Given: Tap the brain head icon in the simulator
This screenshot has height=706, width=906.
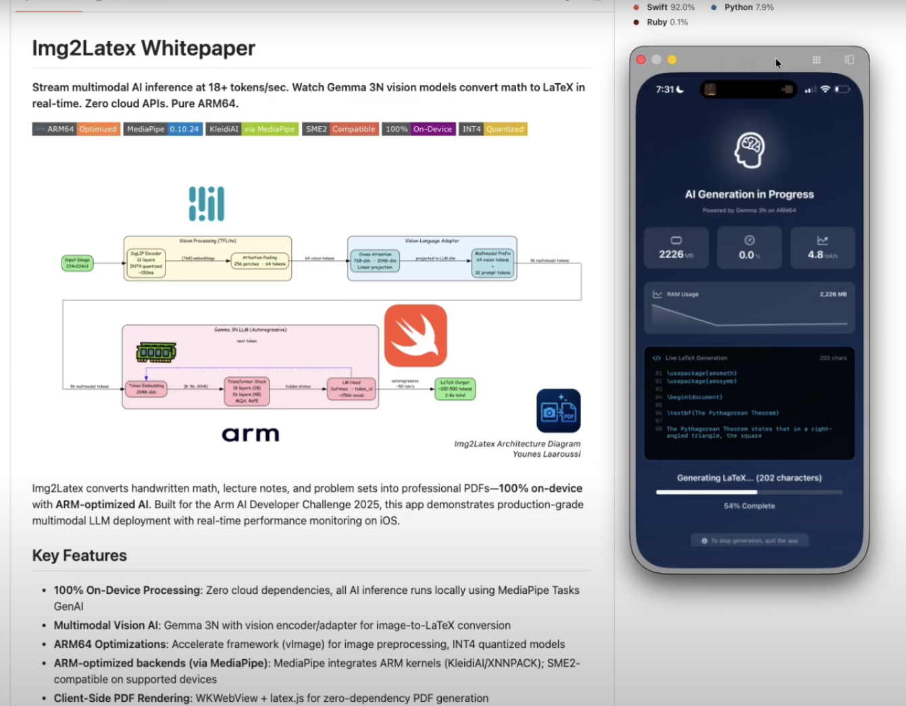Looking at the screenshot, I should pos(749,150).
